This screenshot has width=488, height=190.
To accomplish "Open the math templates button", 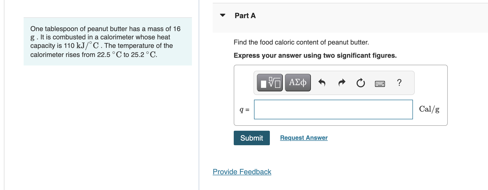I will click(x=270, y=83).
